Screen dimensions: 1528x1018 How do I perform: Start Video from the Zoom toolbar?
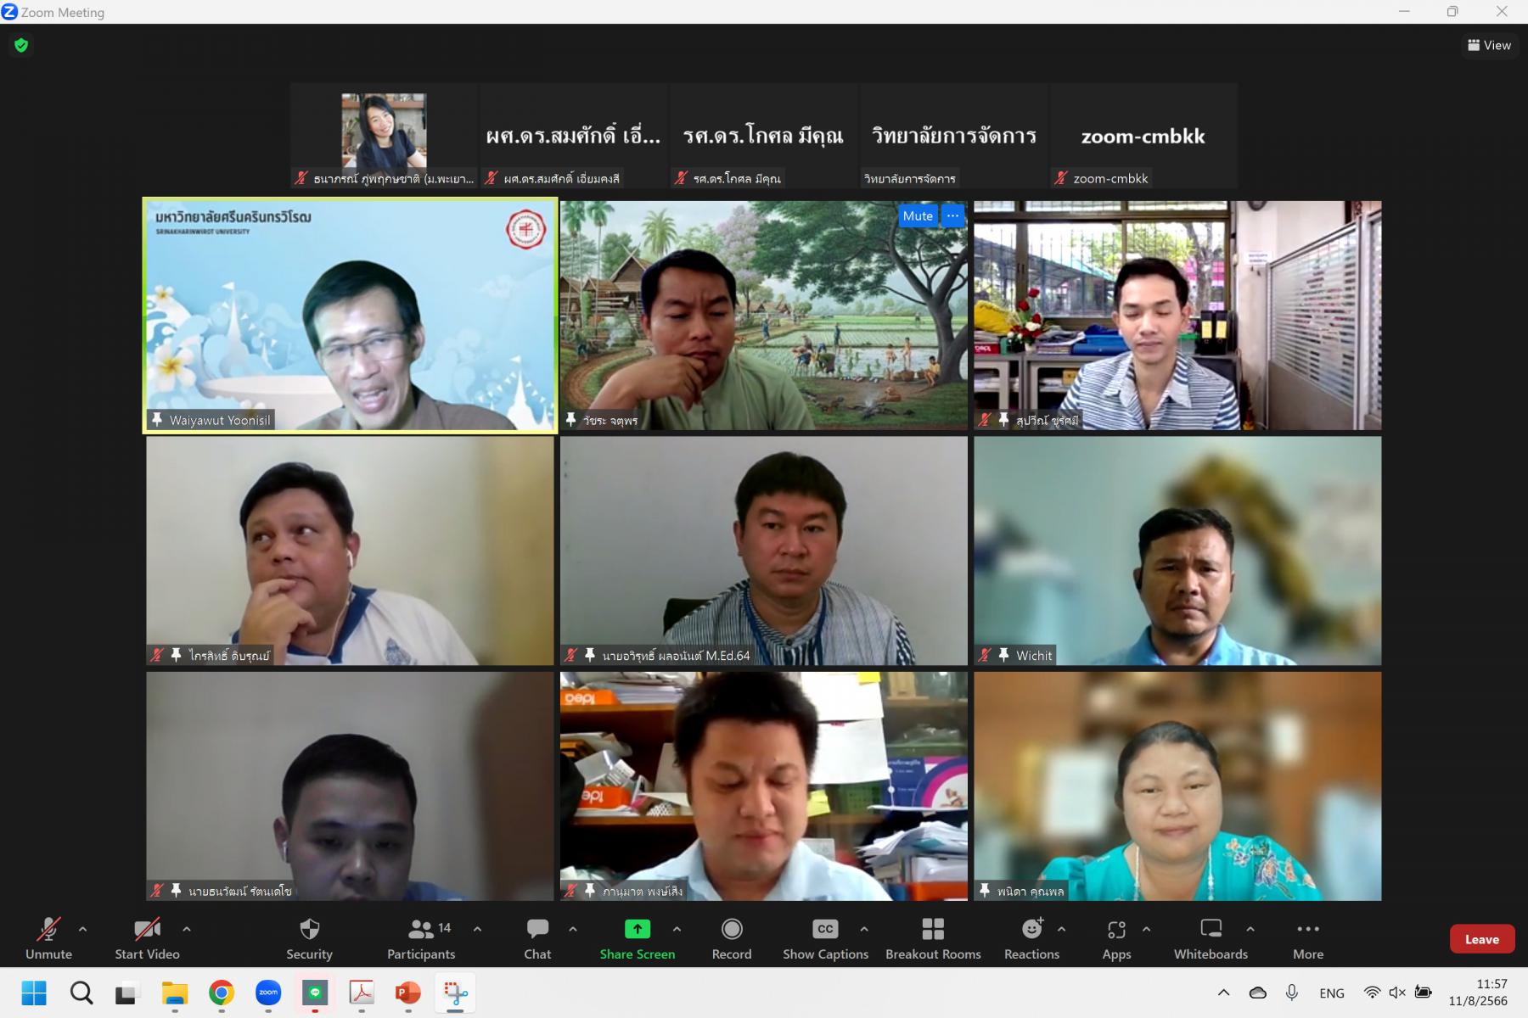point(147,939)
